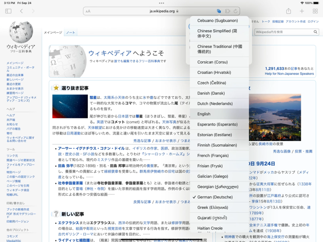Select Esperanto from the list
The width and height of the screenshot is (323, 242).
[x=219, y=125]
